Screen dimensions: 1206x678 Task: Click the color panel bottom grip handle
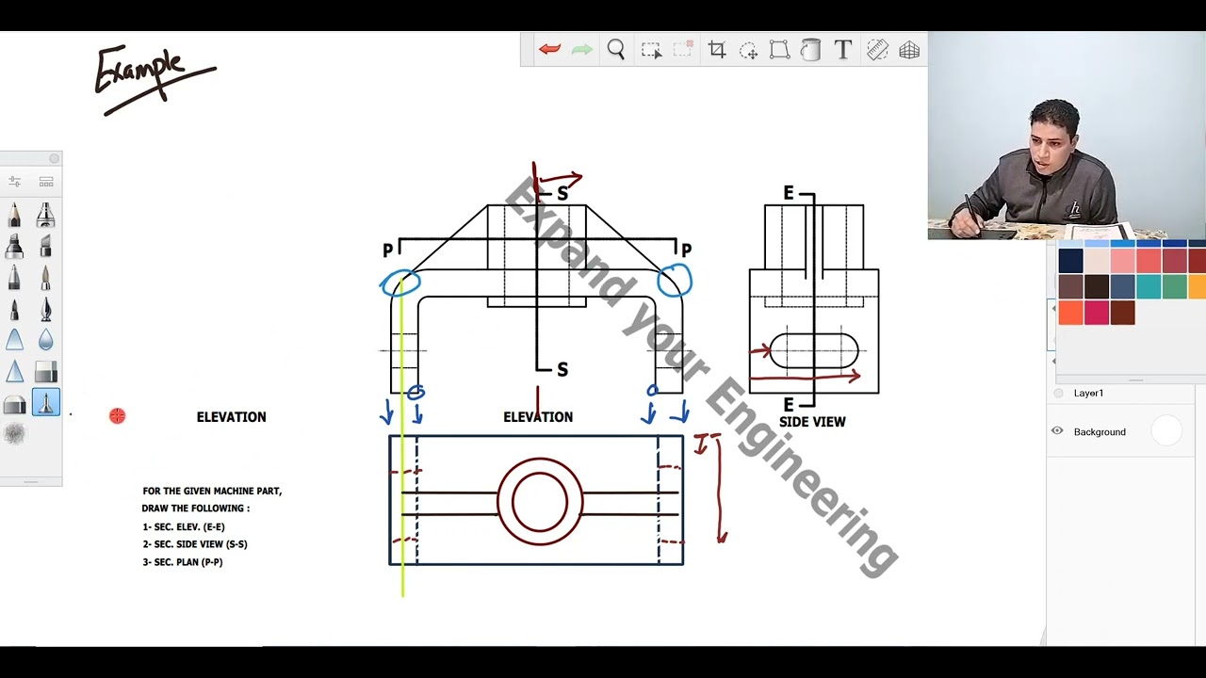pyautogui.click(x=1134, y=380)
